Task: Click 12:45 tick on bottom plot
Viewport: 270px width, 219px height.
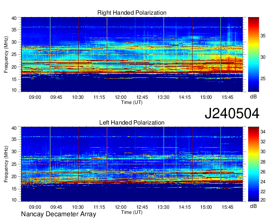Action: (142, 207)
